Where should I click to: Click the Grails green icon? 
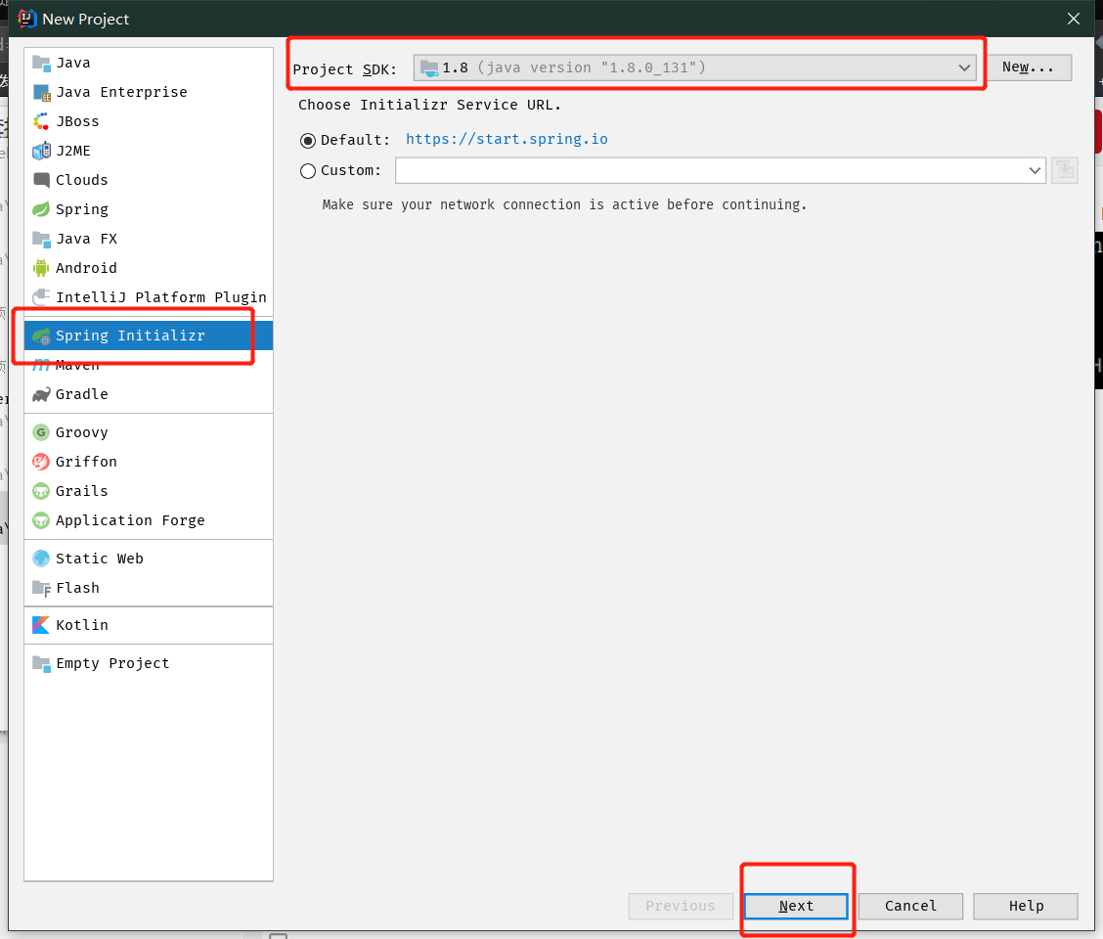pyautogui.click(x=41, y=491)
